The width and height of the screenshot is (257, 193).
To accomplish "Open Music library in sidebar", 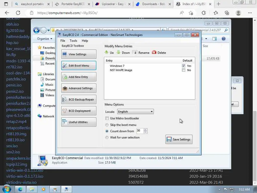I will coord(49,85).
